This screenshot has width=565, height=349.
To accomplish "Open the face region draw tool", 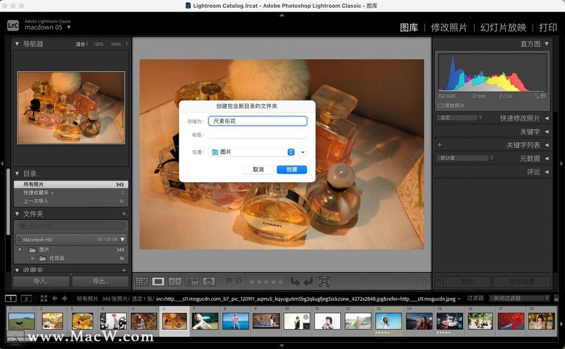I will (324, 281).
